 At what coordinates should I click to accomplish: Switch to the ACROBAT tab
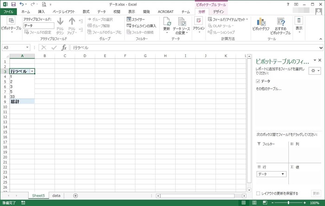click(x=166, y=12)
